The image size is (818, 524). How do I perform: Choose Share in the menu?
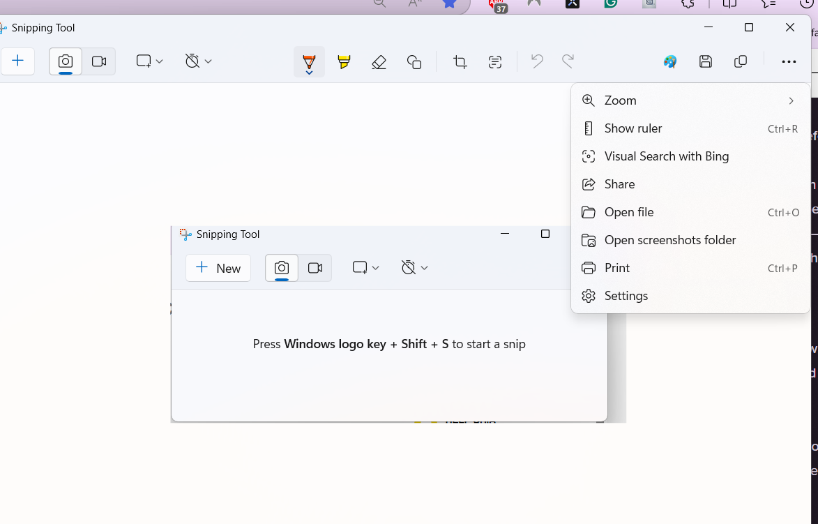point(690,184)
